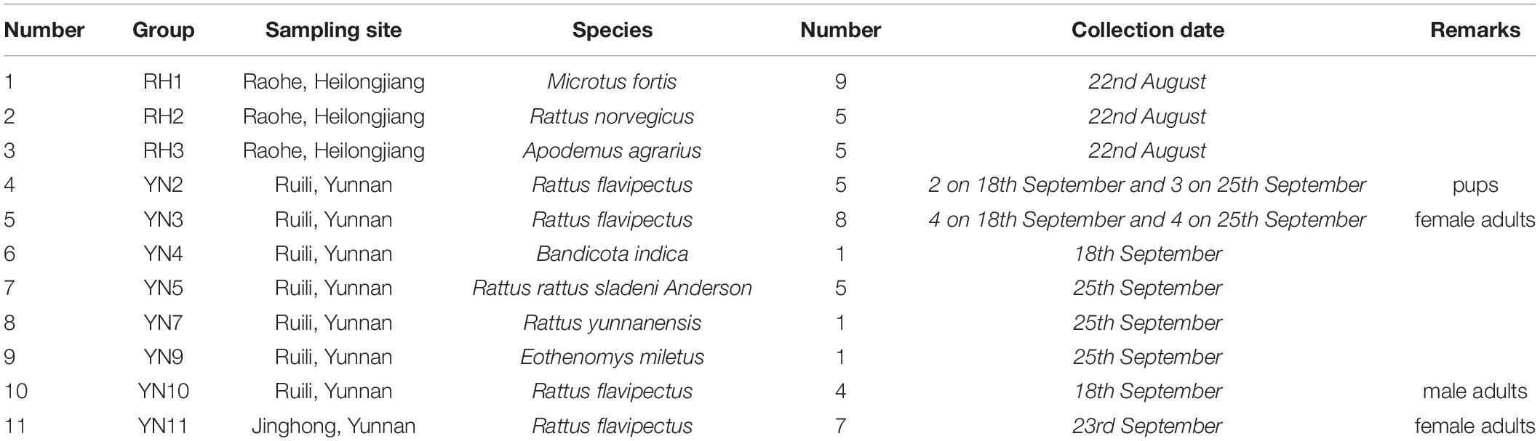Click the Remarks column header
1540x441 pixels.
(x=1475, y=30)
